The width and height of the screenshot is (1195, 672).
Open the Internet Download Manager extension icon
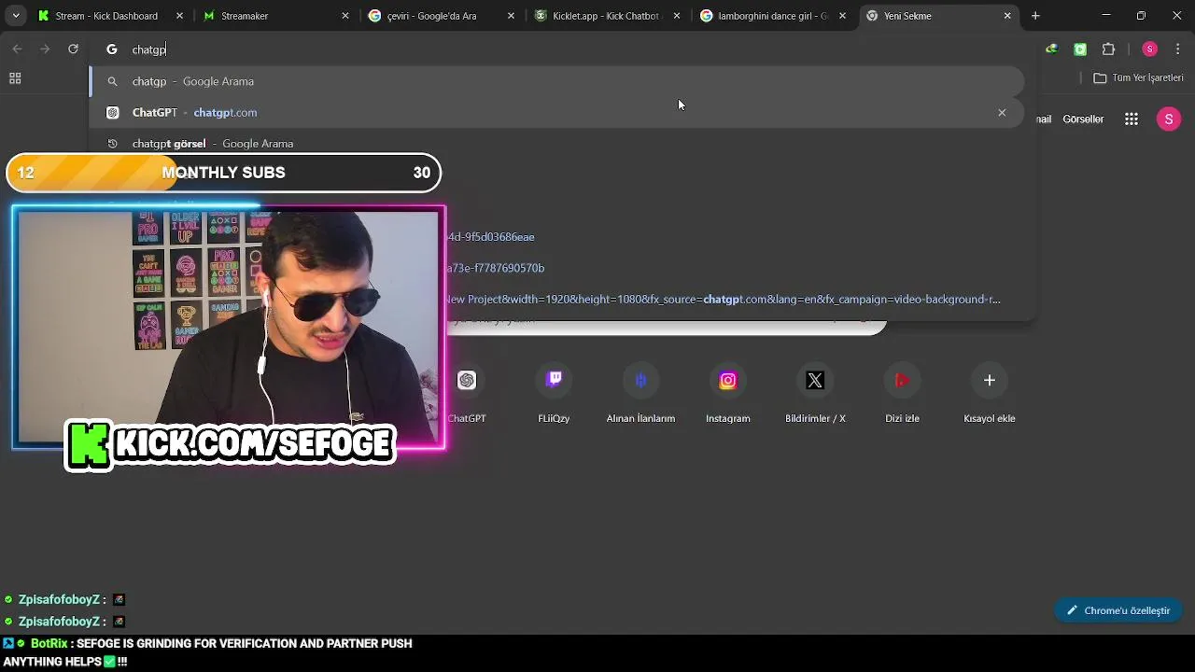[1052, 49]
